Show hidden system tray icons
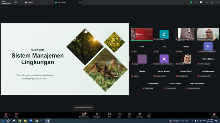 [193, 121]
